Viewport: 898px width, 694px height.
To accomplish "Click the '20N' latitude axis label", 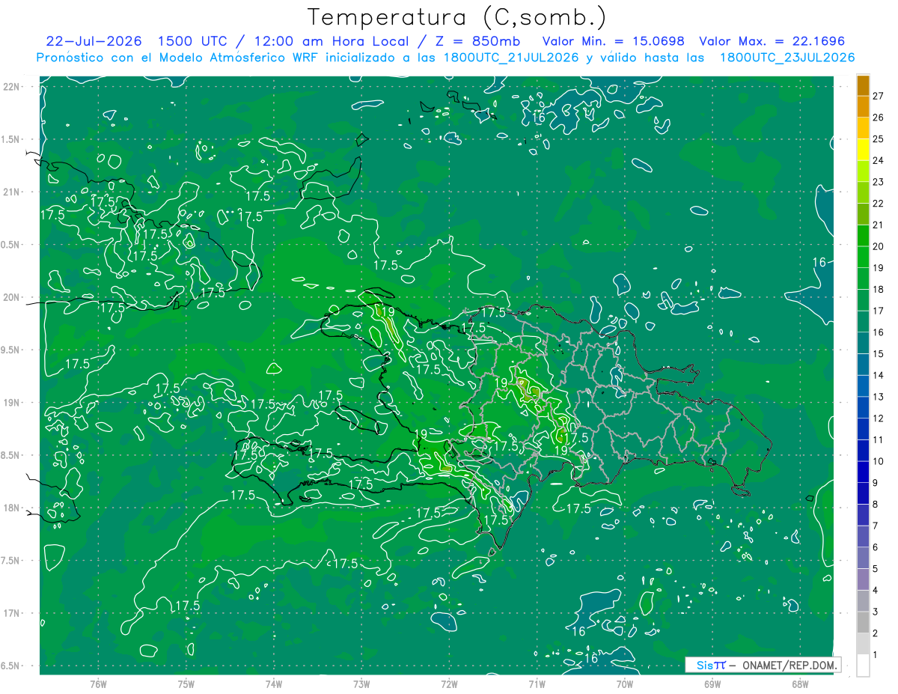I will pos(11,297).
